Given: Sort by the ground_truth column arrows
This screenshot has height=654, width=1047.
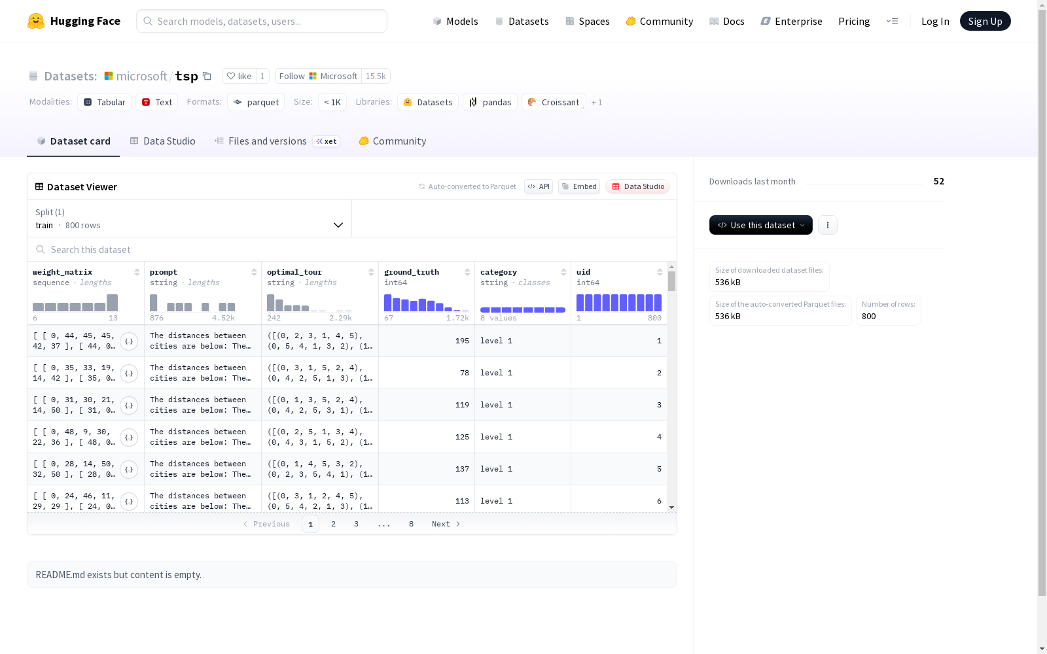Looking at the screenshot, I should pyautogui.click(x=467, y=272).
